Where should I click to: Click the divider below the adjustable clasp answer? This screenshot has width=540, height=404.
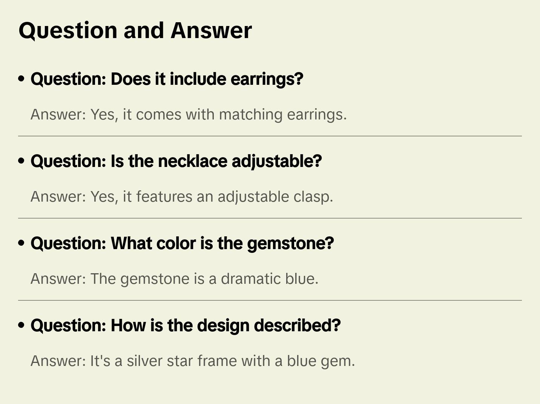[270, 218]
